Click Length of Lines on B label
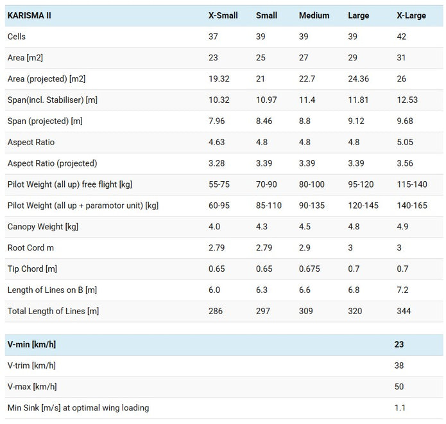446x424 pixels. click(52, 290)
